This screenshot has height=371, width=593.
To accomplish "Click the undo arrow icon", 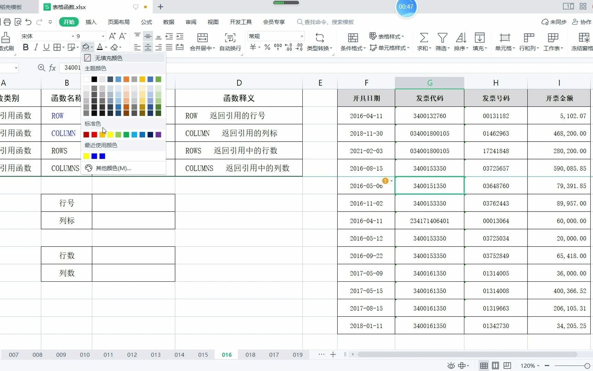I will click(28, 22).
